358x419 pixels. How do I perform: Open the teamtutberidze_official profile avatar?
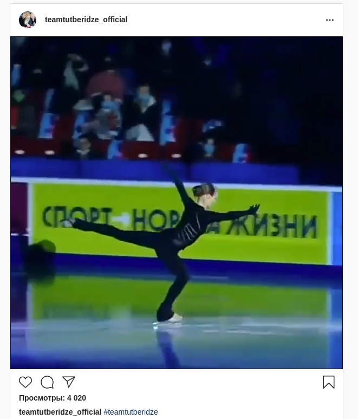pos(28,20)
